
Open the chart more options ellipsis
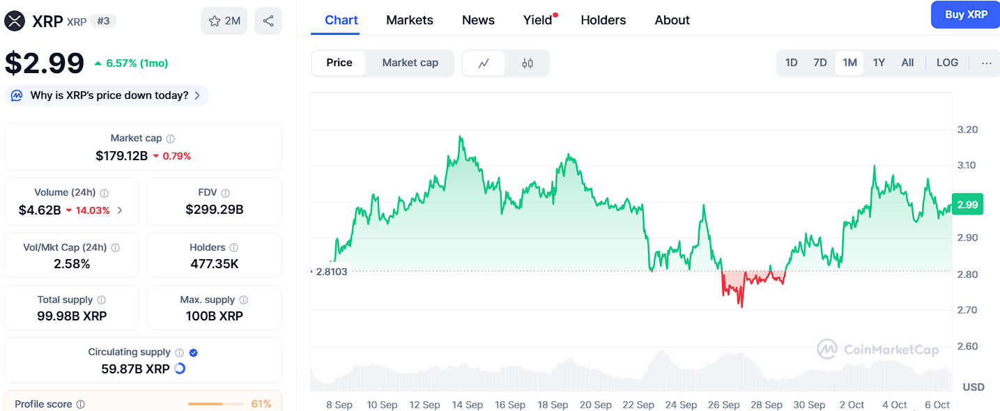(986, 63)
